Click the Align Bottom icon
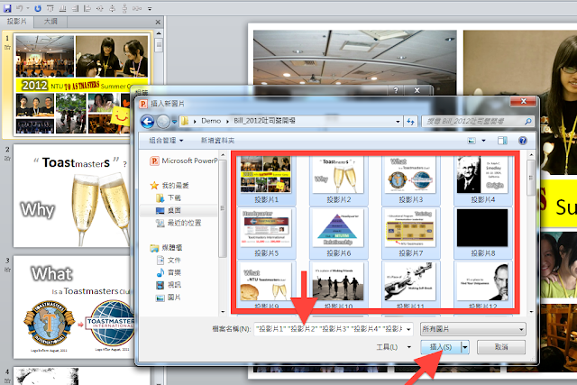The image size is (577, 385). tap(62, 8)
